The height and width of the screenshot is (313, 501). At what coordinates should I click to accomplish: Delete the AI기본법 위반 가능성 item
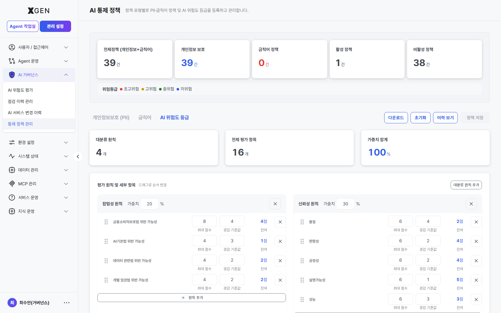click(x=280, y=241)
